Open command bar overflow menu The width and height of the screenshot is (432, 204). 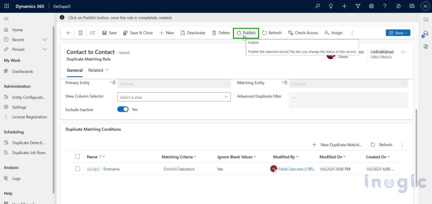[352, 33]
